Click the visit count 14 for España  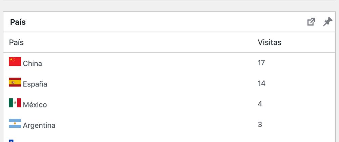point(262,83)
